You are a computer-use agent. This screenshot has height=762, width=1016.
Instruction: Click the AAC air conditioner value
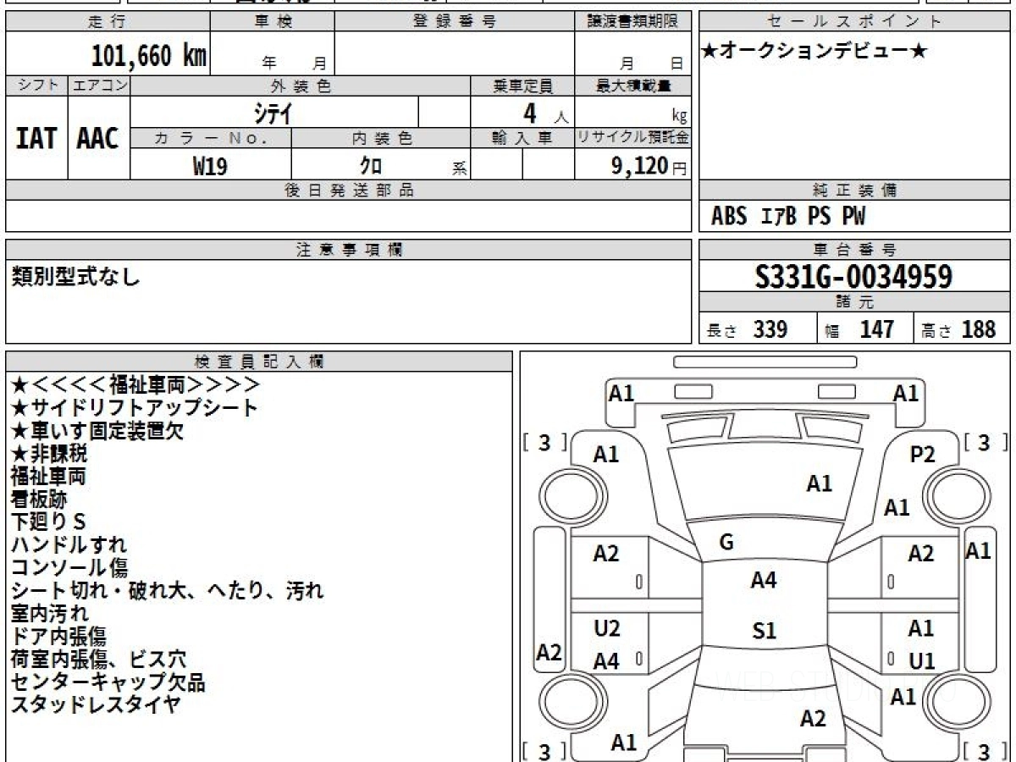coord(98,138)
